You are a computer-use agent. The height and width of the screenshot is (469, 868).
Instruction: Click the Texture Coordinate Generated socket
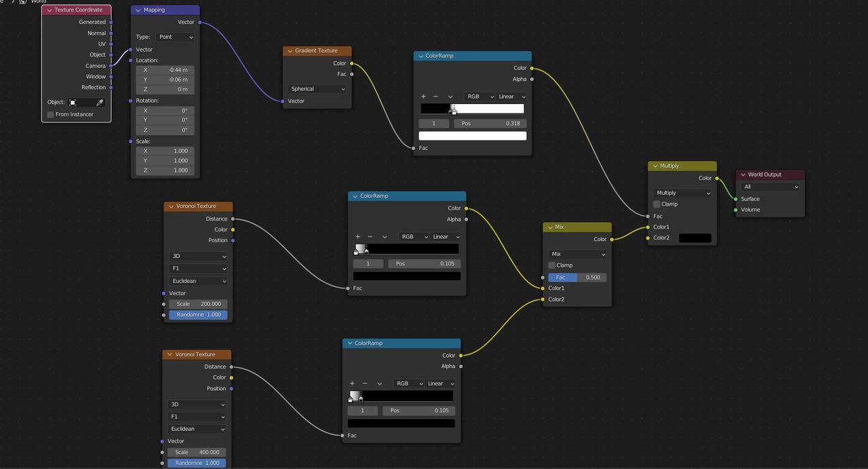[x=111, y=22]
